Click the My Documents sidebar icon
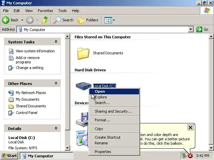The image size is (214, 160). (11, 99)
